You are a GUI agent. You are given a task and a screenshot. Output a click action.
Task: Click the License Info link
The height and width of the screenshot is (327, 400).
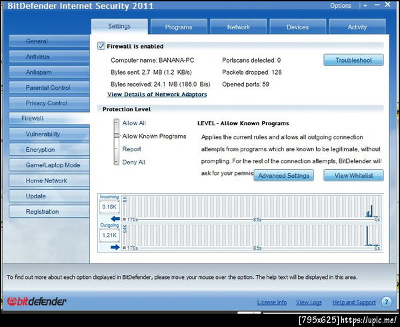click(272, 302)
